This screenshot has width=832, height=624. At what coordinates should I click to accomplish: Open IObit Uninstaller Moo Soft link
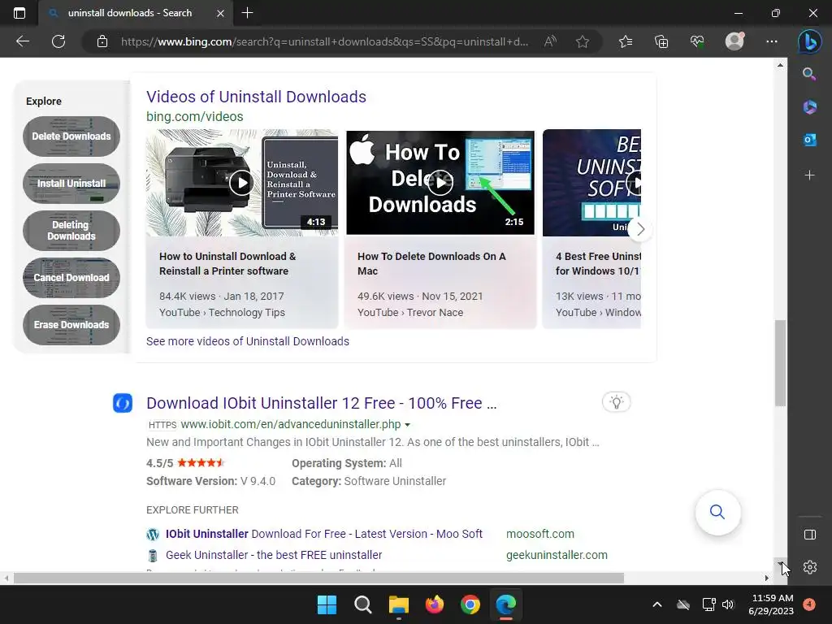point(324,534)
